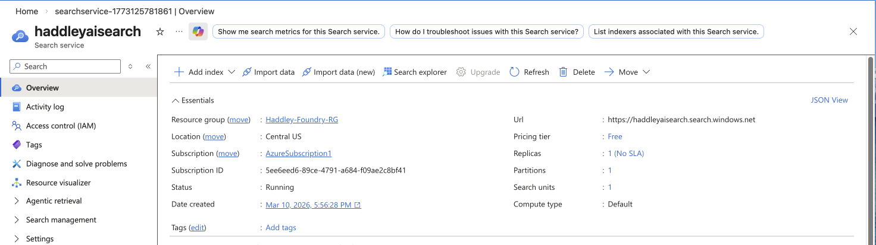The image size is (876, 245).
Task: Click the magnifier icon in the sidebar search box
Action: click(17, 66)
